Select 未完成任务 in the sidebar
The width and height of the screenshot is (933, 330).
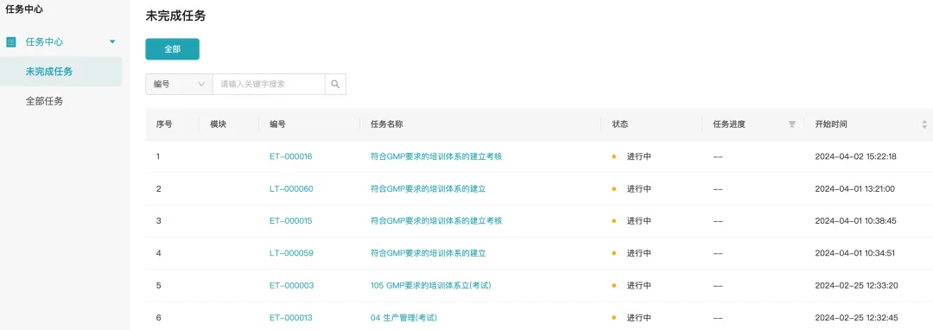pyautogui.click(x=48, y=72)
